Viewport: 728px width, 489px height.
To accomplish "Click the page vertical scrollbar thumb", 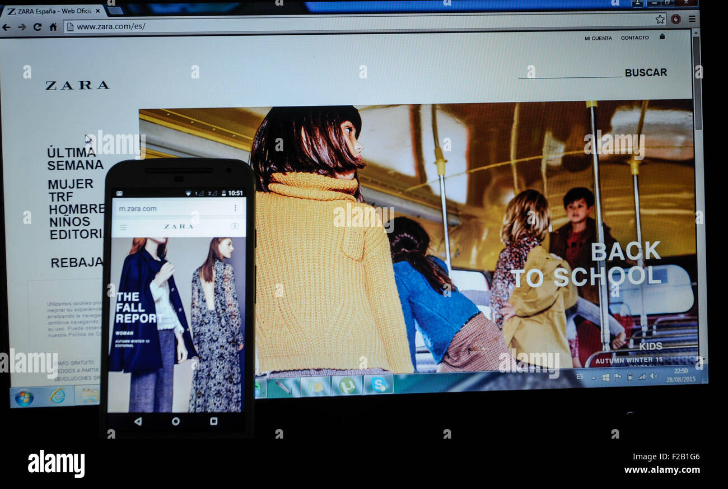I will click(696, 83).
